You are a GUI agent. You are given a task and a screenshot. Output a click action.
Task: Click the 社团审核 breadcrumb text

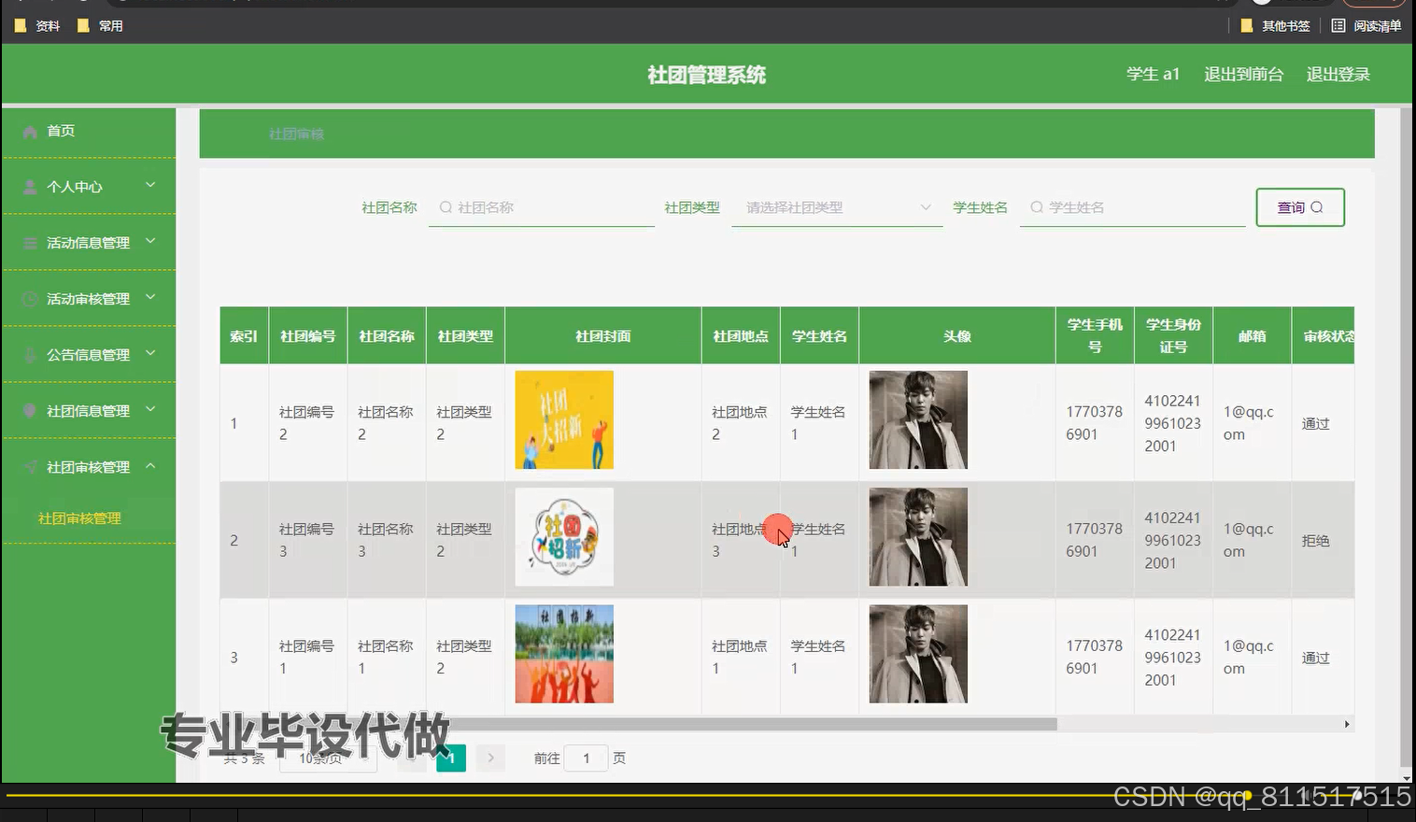(x=296, y=135)
